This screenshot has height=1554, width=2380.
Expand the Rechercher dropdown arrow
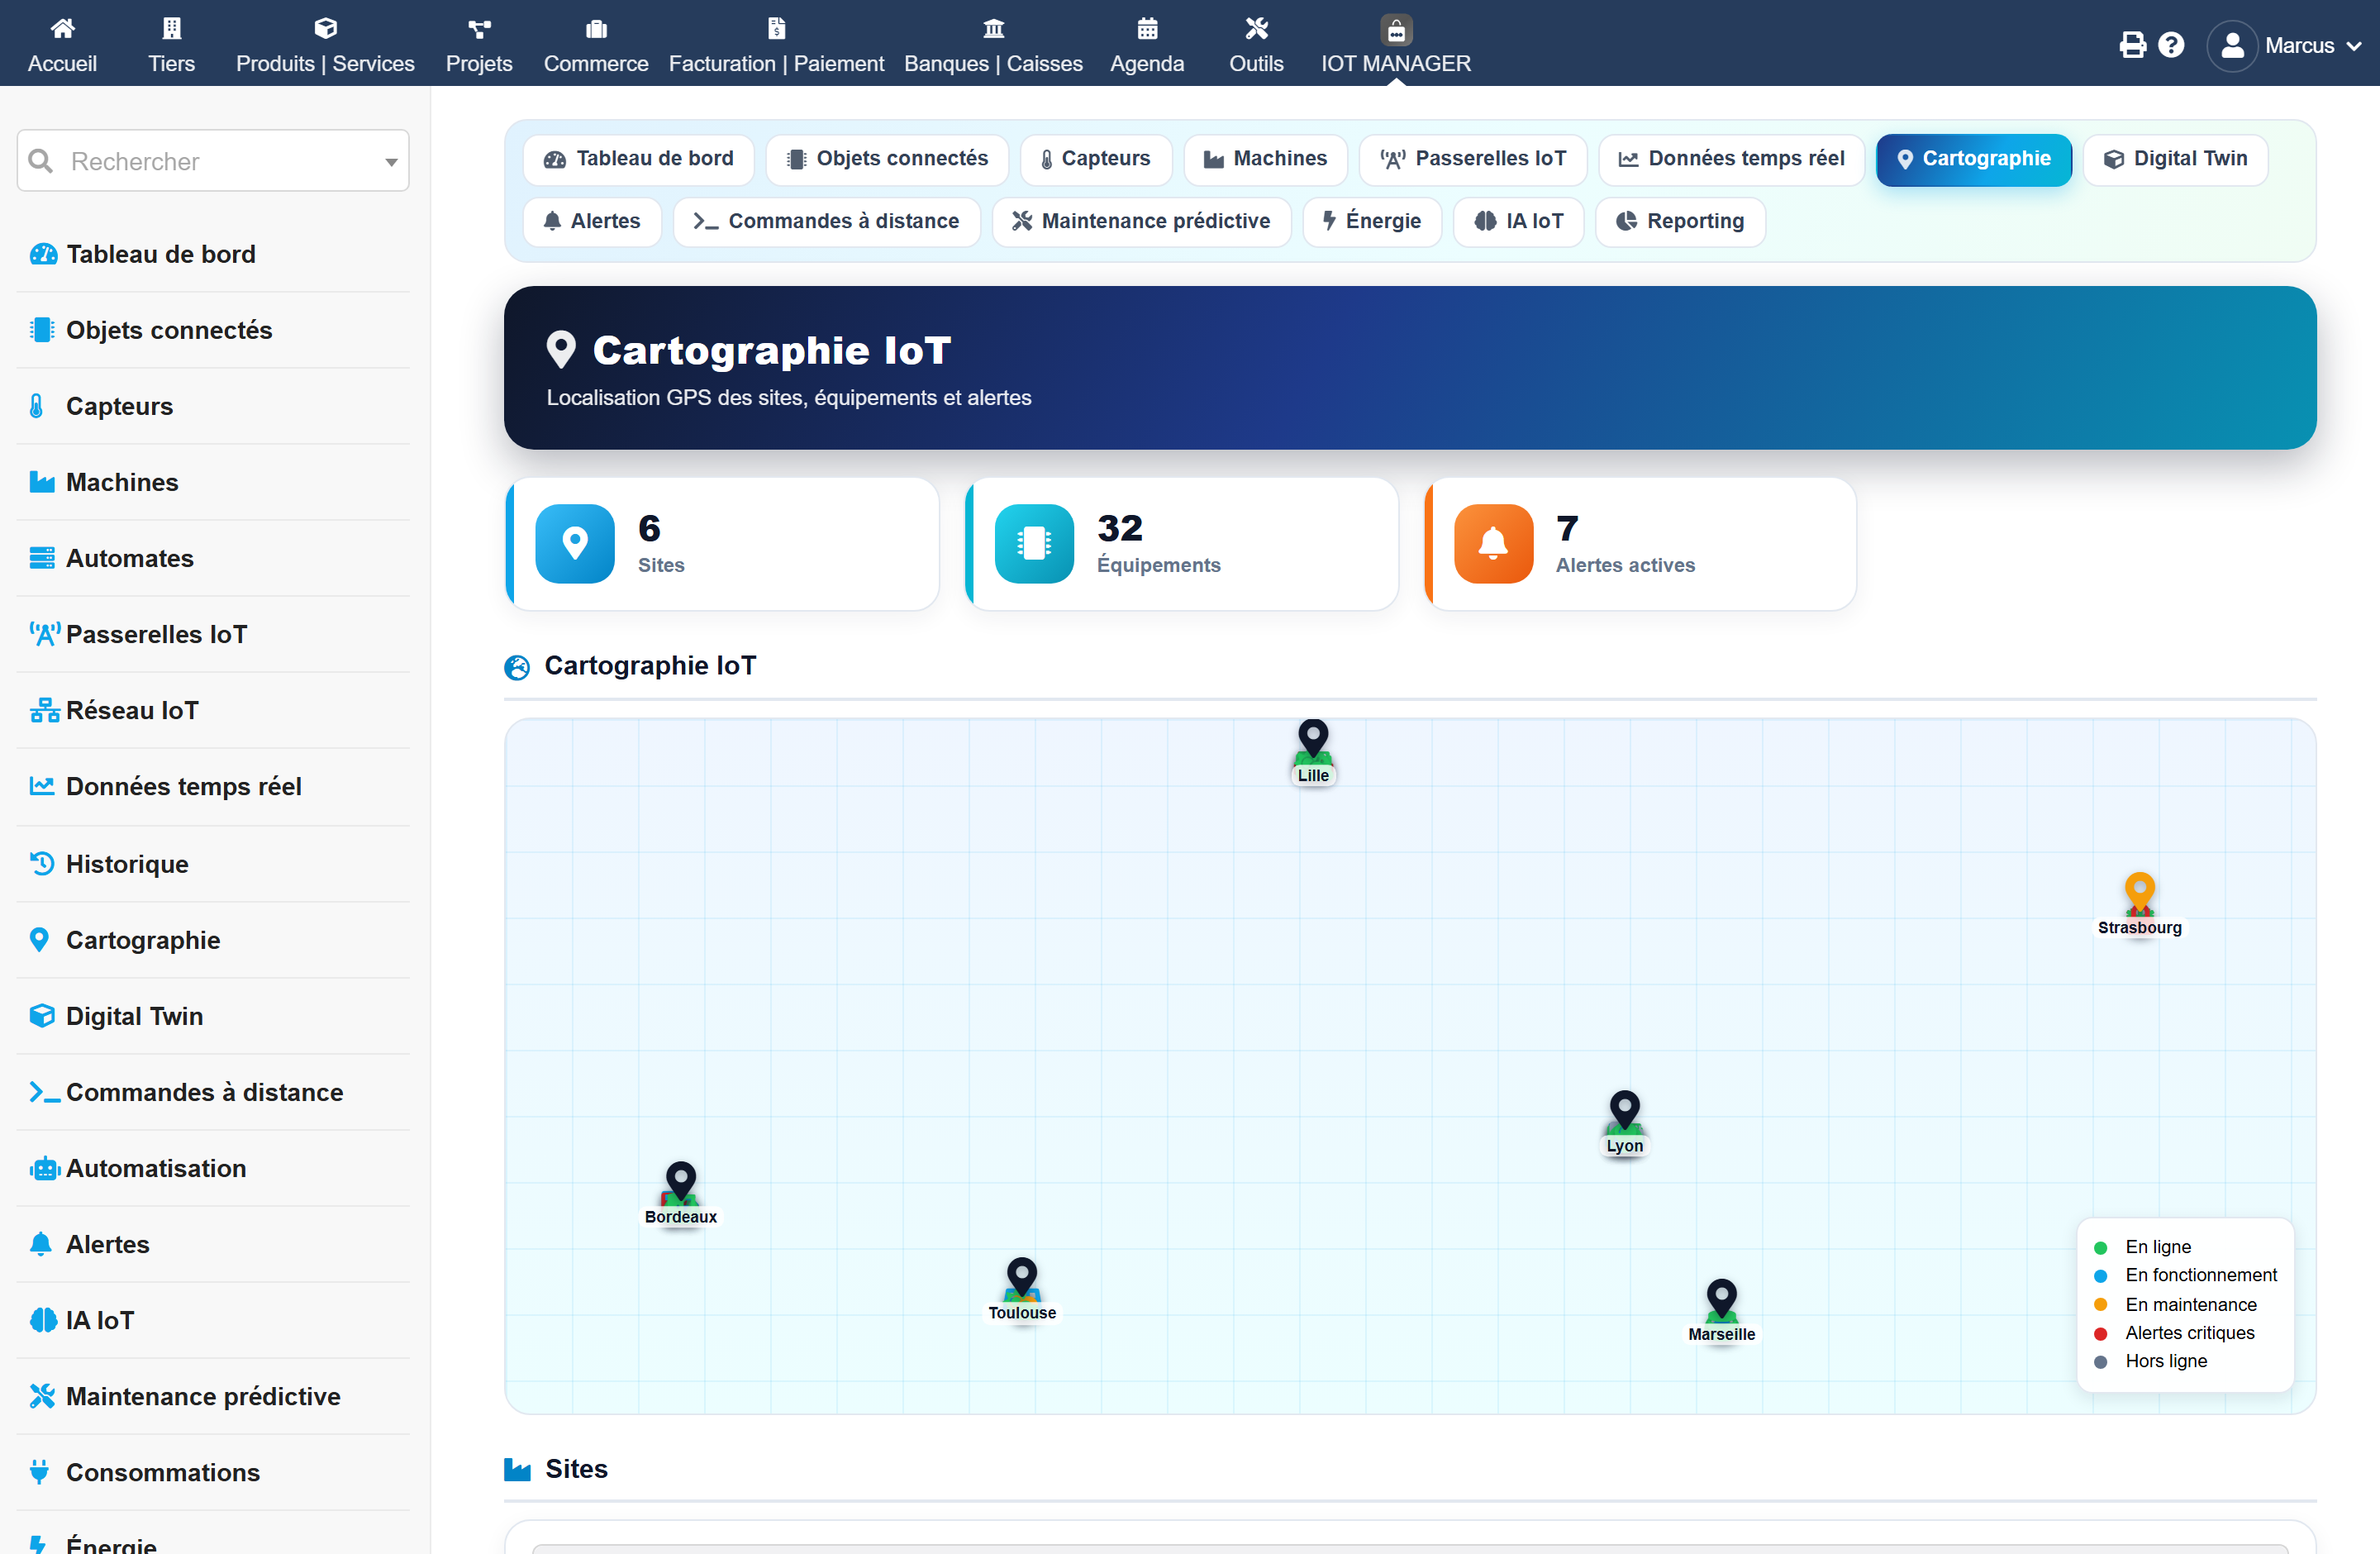coord(391,162)
